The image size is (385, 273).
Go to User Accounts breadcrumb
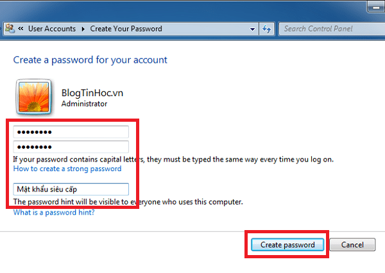(51, 29)
